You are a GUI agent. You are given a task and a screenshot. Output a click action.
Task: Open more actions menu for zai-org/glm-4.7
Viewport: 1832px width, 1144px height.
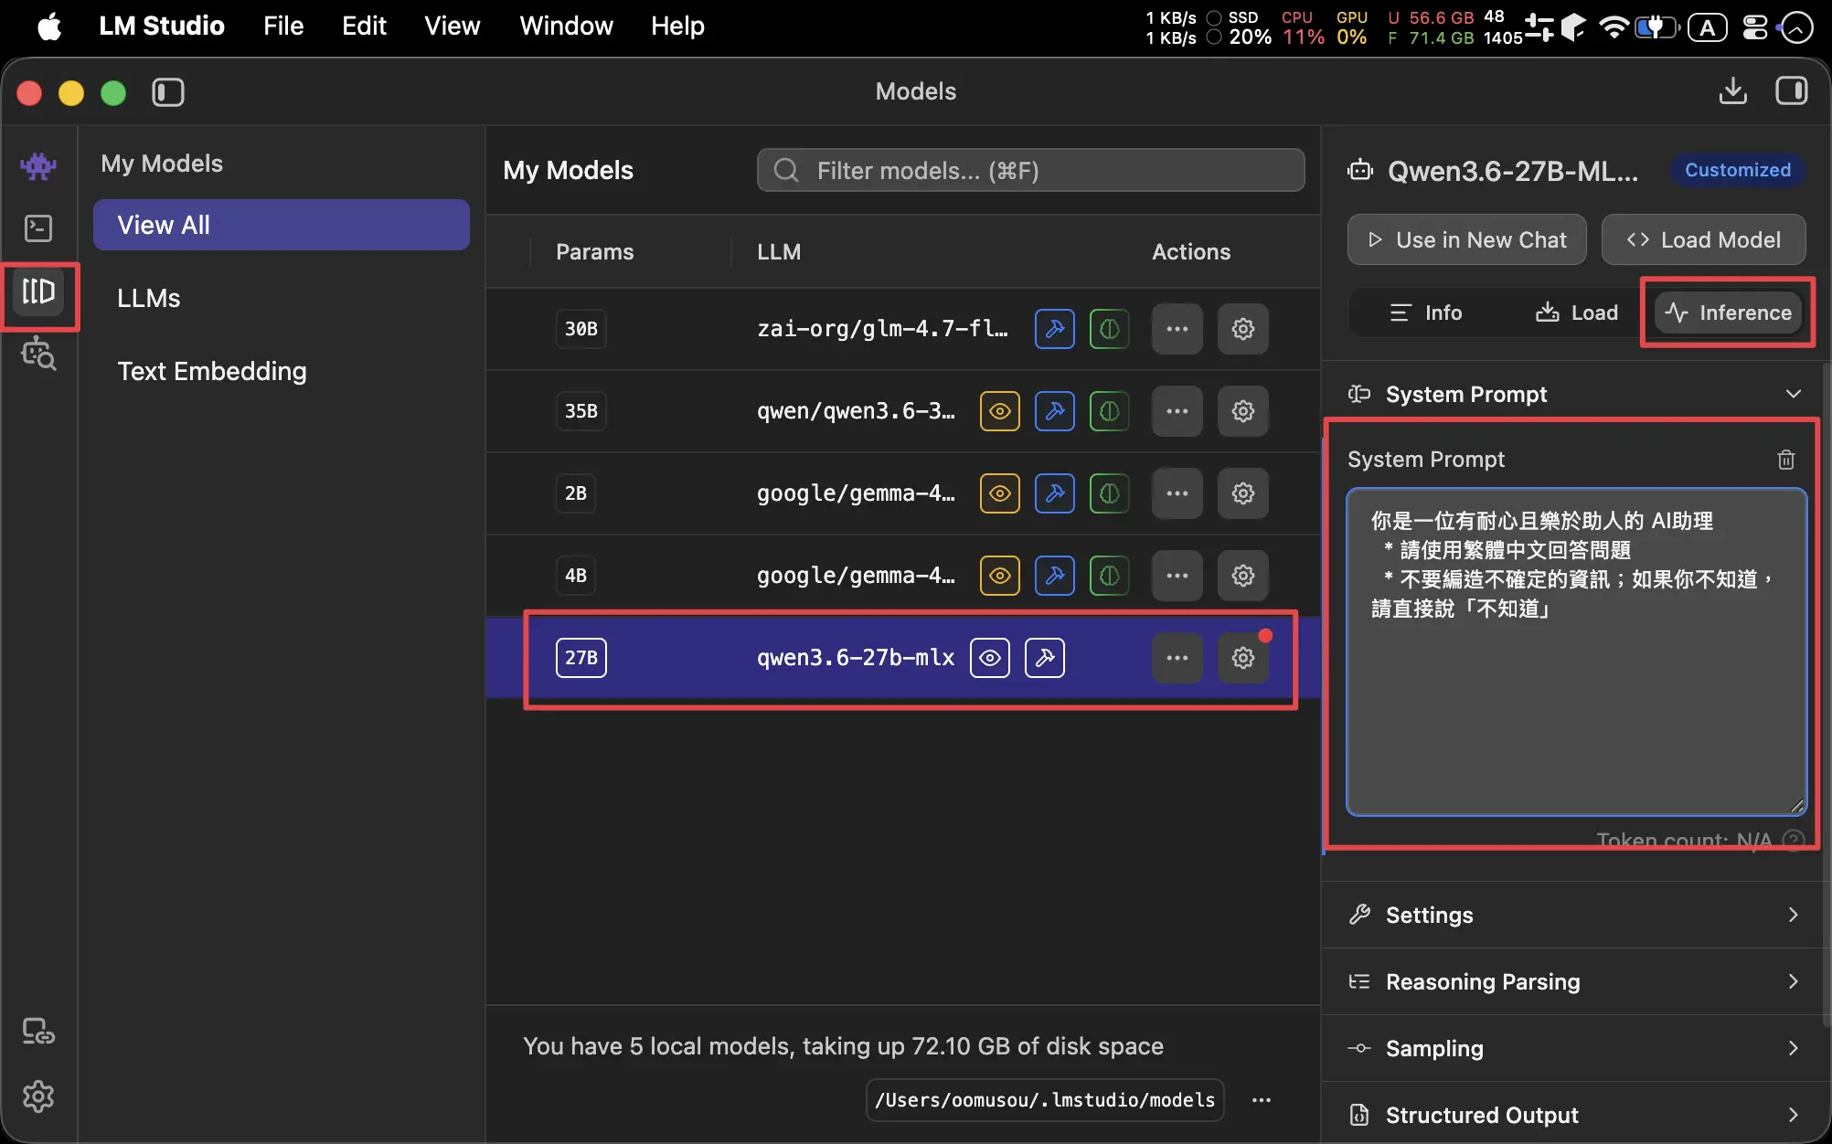coord(1177,329)
